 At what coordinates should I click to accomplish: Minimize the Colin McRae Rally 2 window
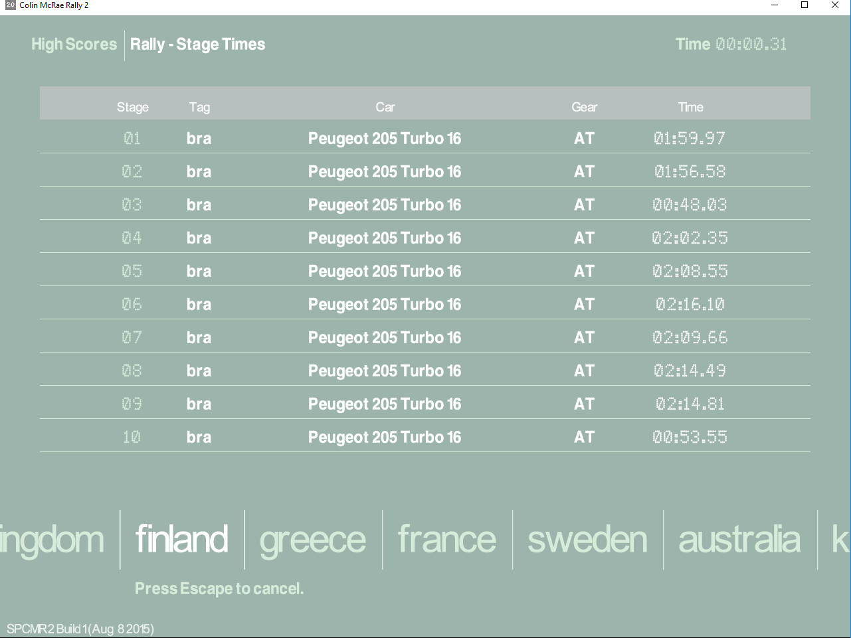775,5
